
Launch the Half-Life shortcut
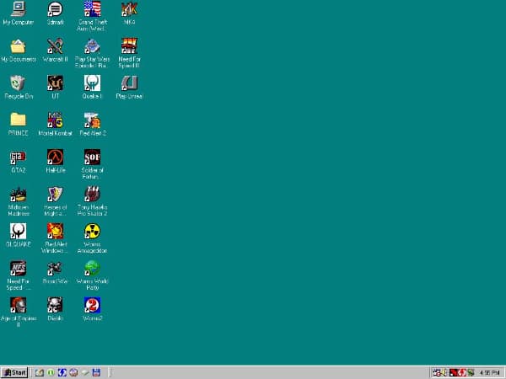pyautogui.click(x=55, y=157)
